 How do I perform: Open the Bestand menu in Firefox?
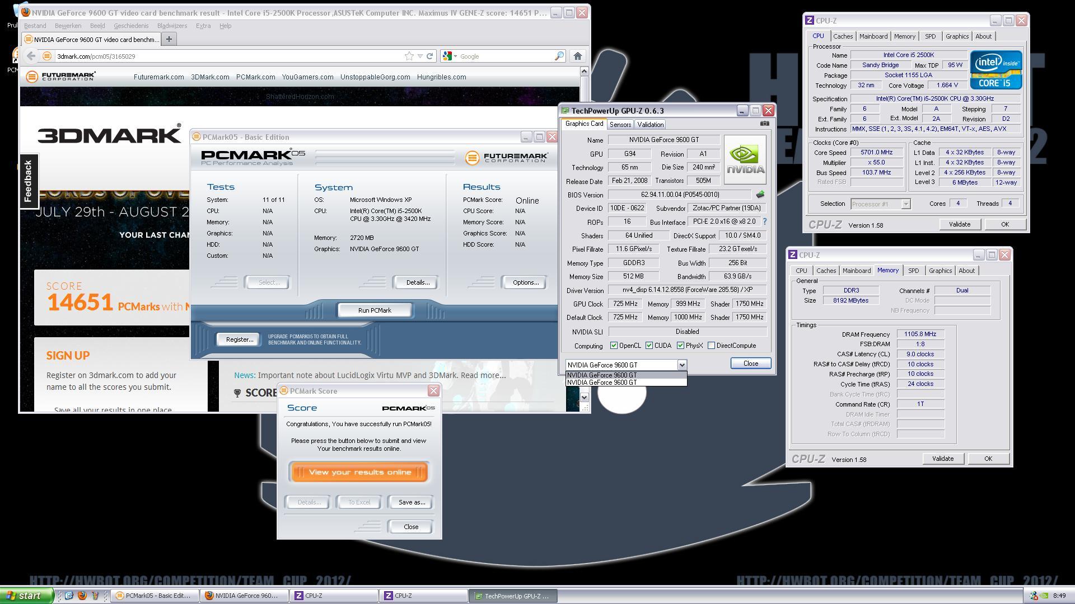[35, 26]
